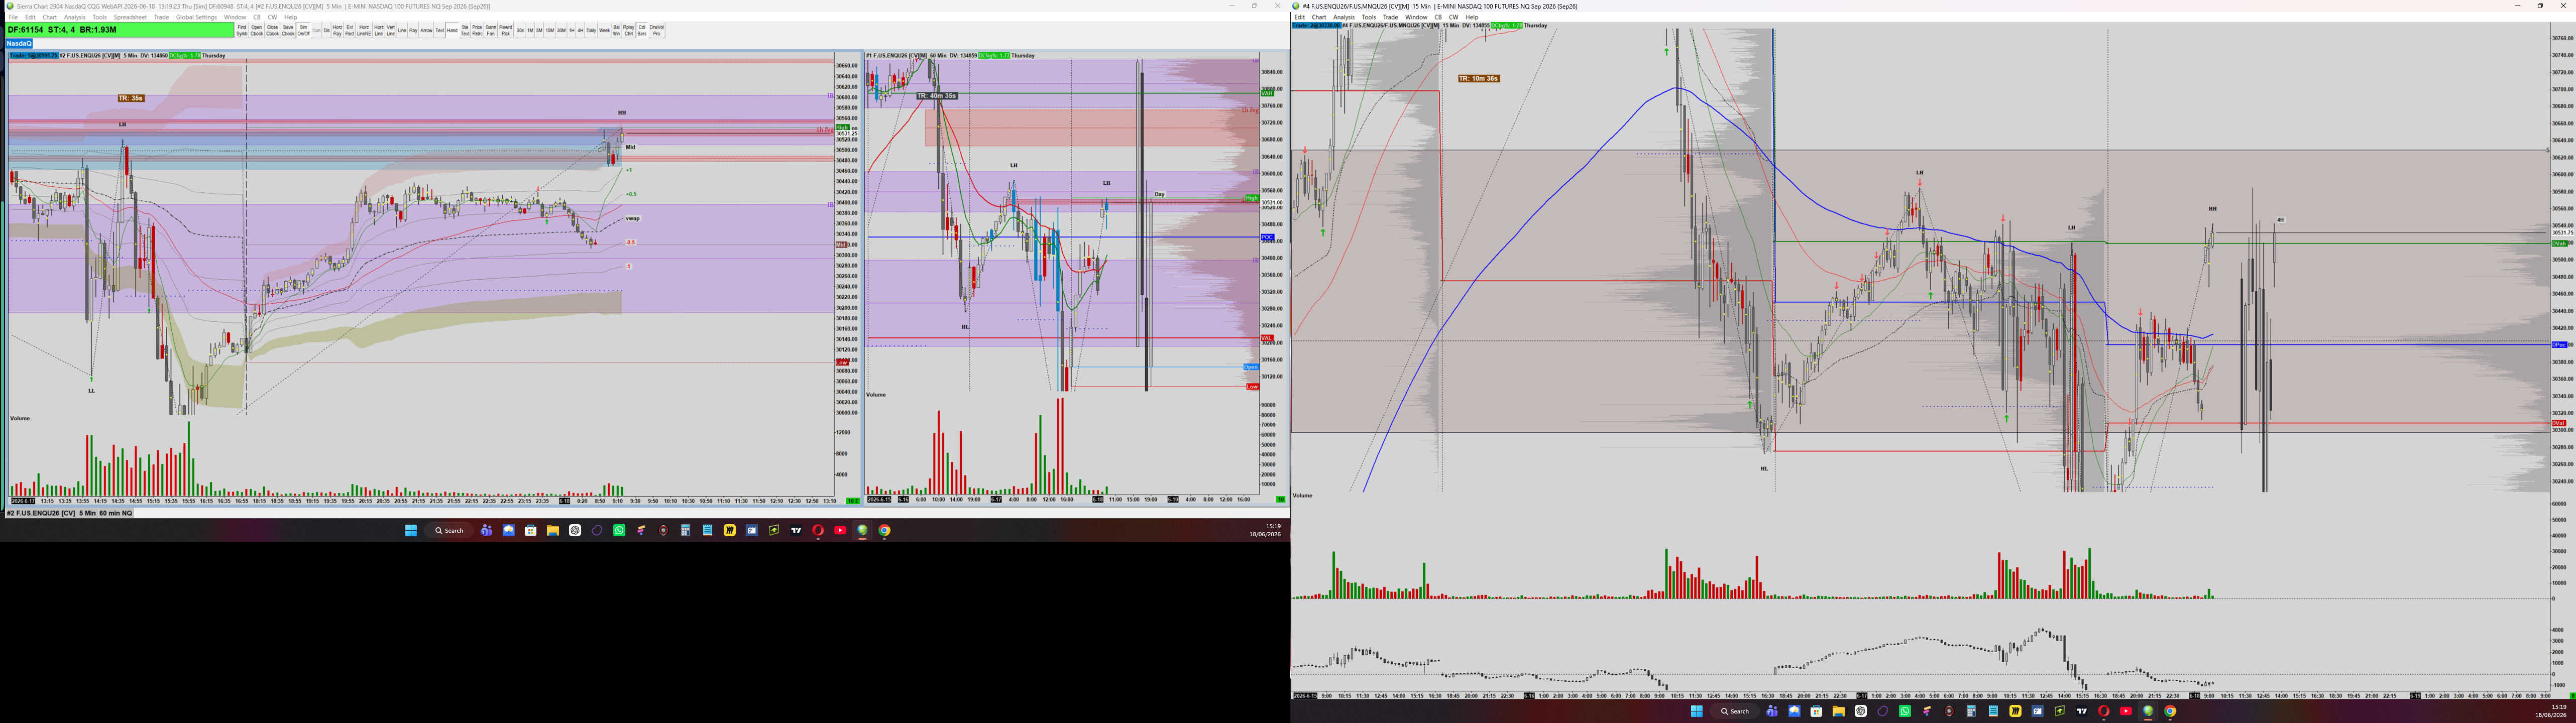
Task: Toggle the Hand chart tool
Action: (x=452, y=31)
